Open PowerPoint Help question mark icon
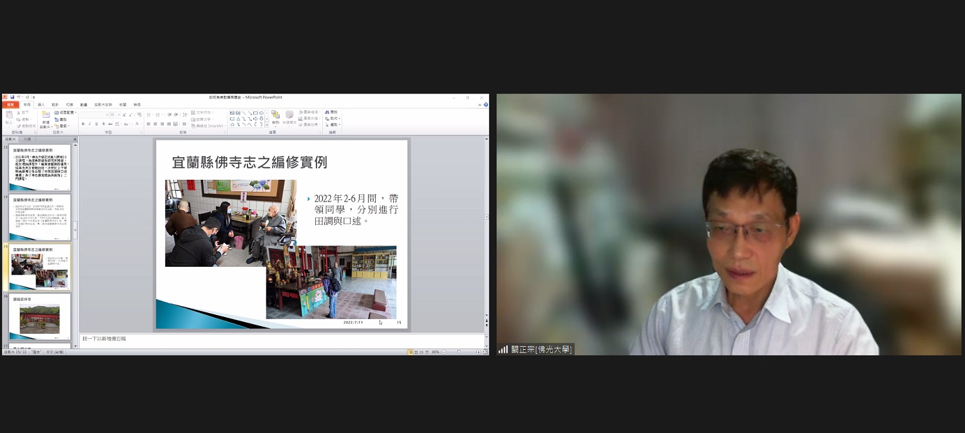 pos(485,104)
